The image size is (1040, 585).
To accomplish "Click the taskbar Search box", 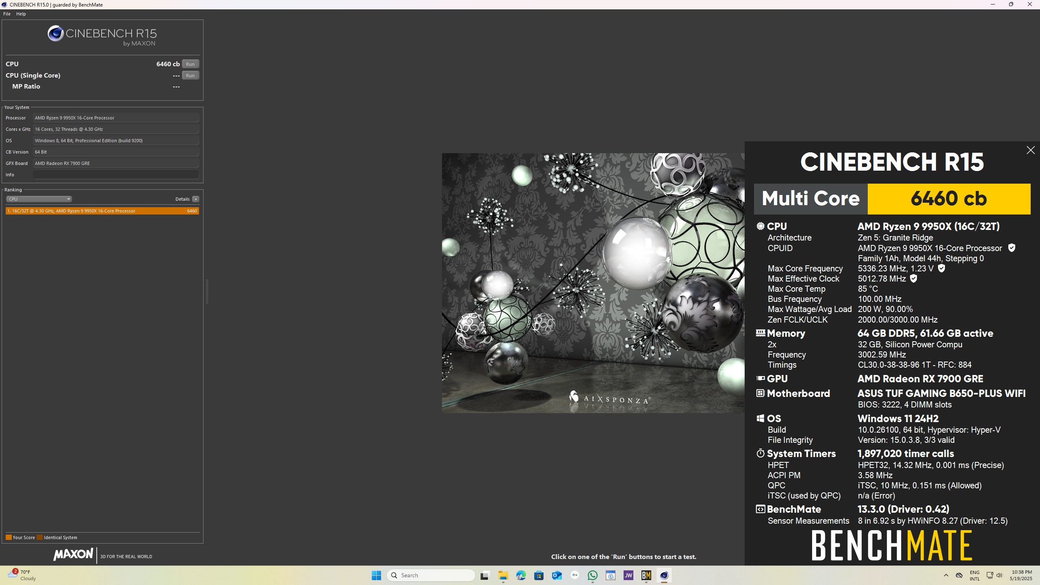I will pos(431,575).
